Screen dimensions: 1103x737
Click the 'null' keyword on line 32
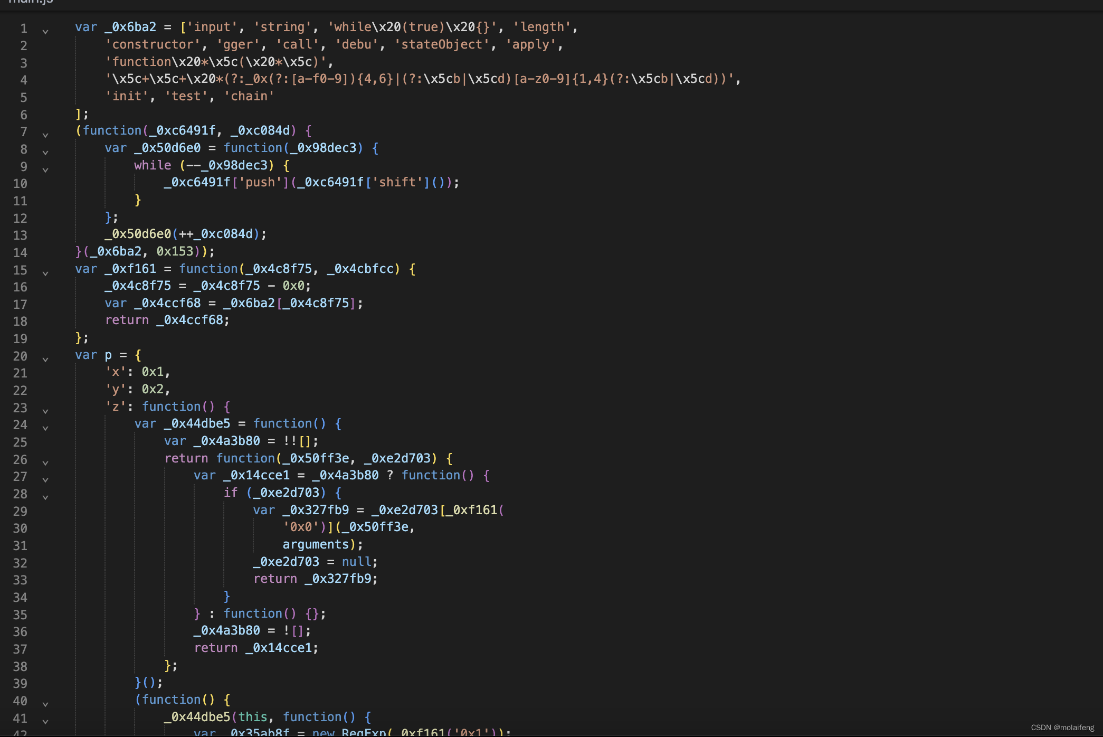tap(356, 562)
